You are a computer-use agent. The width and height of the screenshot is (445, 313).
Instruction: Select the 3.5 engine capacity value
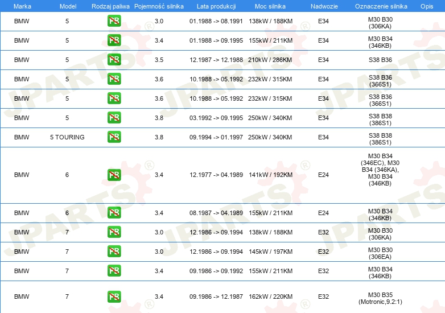click(159, 60)
